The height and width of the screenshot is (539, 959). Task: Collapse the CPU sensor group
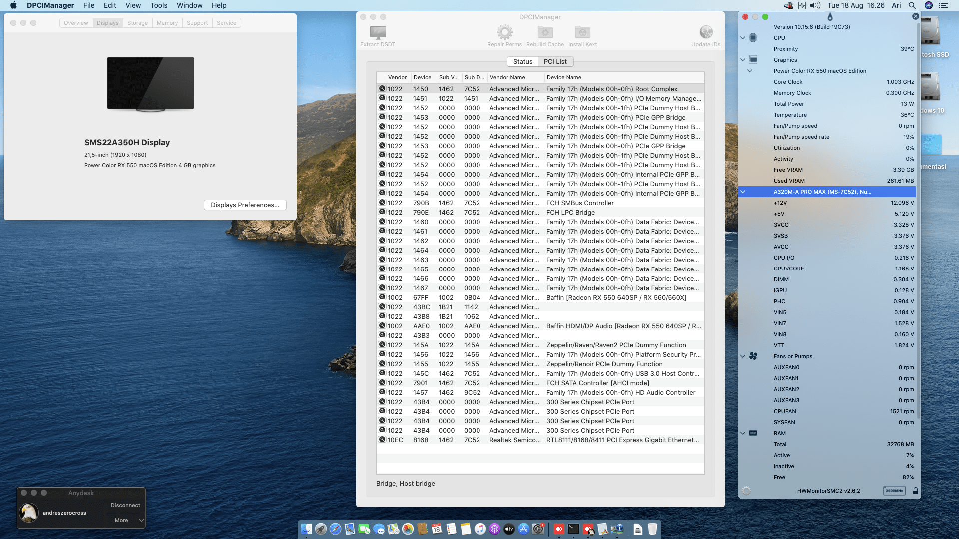tap(743, 38)
